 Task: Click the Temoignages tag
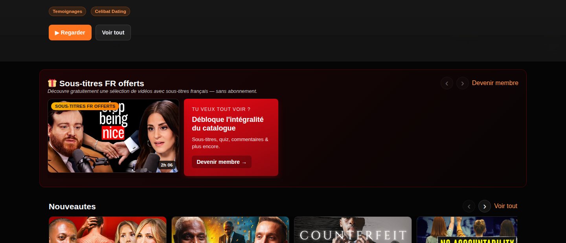(x=67, y=11)
